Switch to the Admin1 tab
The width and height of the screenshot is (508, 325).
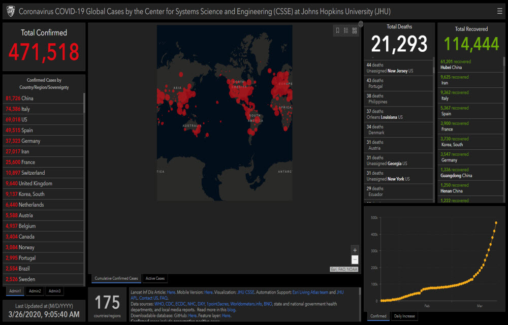(x=15, y=291)
